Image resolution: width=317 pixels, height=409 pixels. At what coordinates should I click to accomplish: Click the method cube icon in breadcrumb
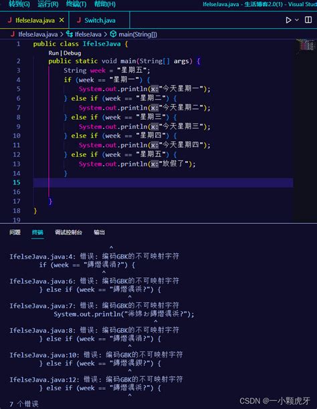[x=113, y=34]
